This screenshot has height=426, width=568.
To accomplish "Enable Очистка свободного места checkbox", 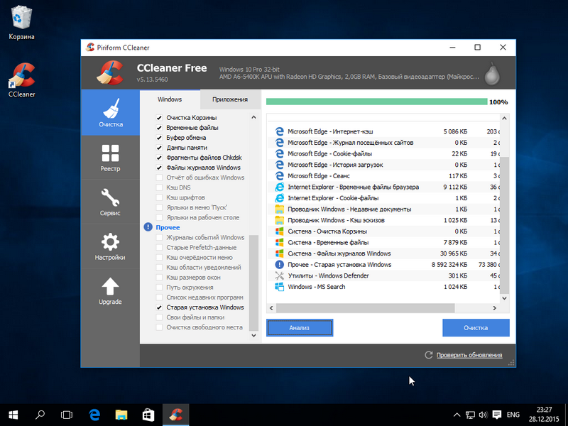I will (160, 327).
